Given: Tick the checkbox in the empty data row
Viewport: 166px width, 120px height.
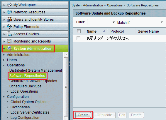Looking at the screenshot, I should tap(78, 38).
